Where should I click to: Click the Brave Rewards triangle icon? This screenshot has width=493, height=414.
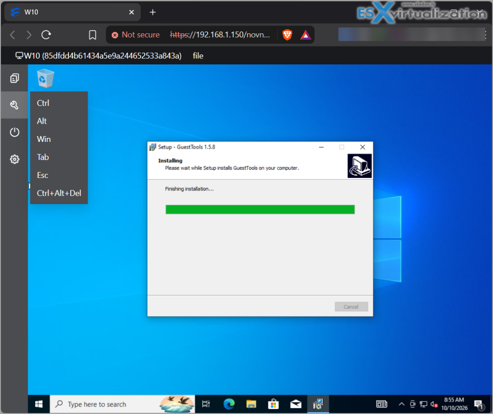[x=305, y=35]
